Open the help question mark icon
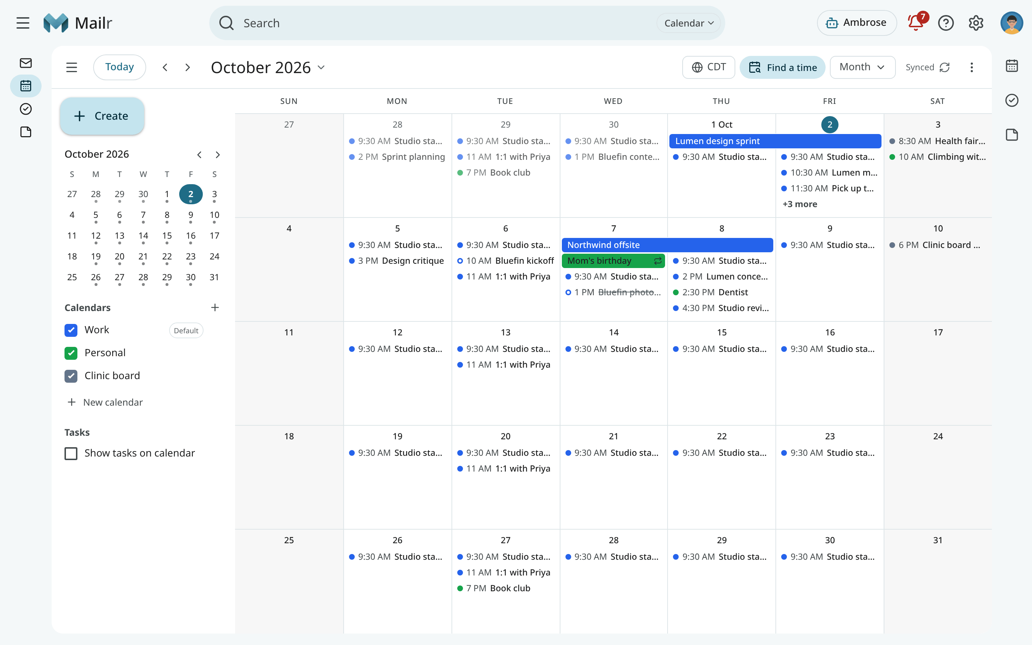Image resolution: width=1032 pixels, height=645 pixels. (x=946, y=23)
